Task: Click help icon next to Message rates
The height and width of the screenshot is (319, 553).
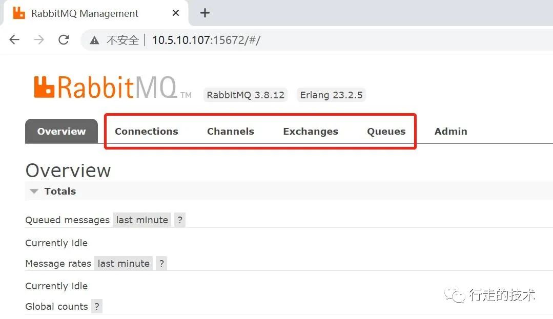Action: coord(161,264)
